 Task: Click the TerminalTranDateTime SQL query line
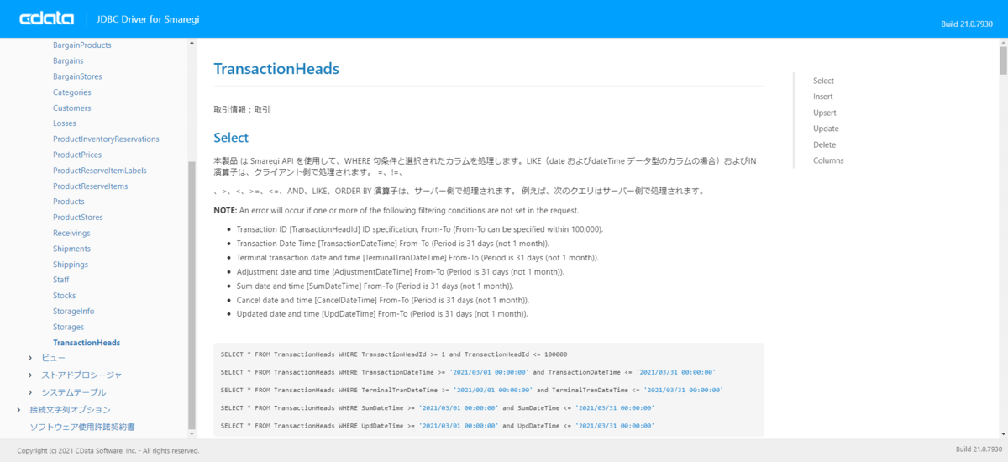point(472,390)
